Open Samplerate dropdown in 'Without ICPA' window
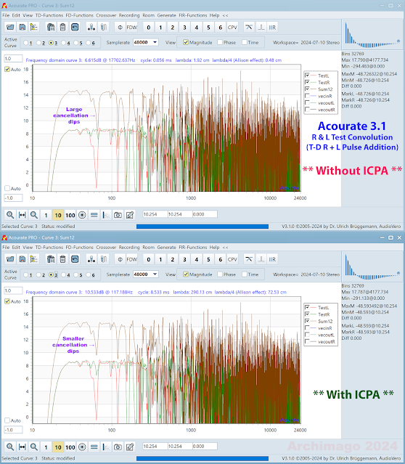Viewport: 405px width, 464px height. 155,42
